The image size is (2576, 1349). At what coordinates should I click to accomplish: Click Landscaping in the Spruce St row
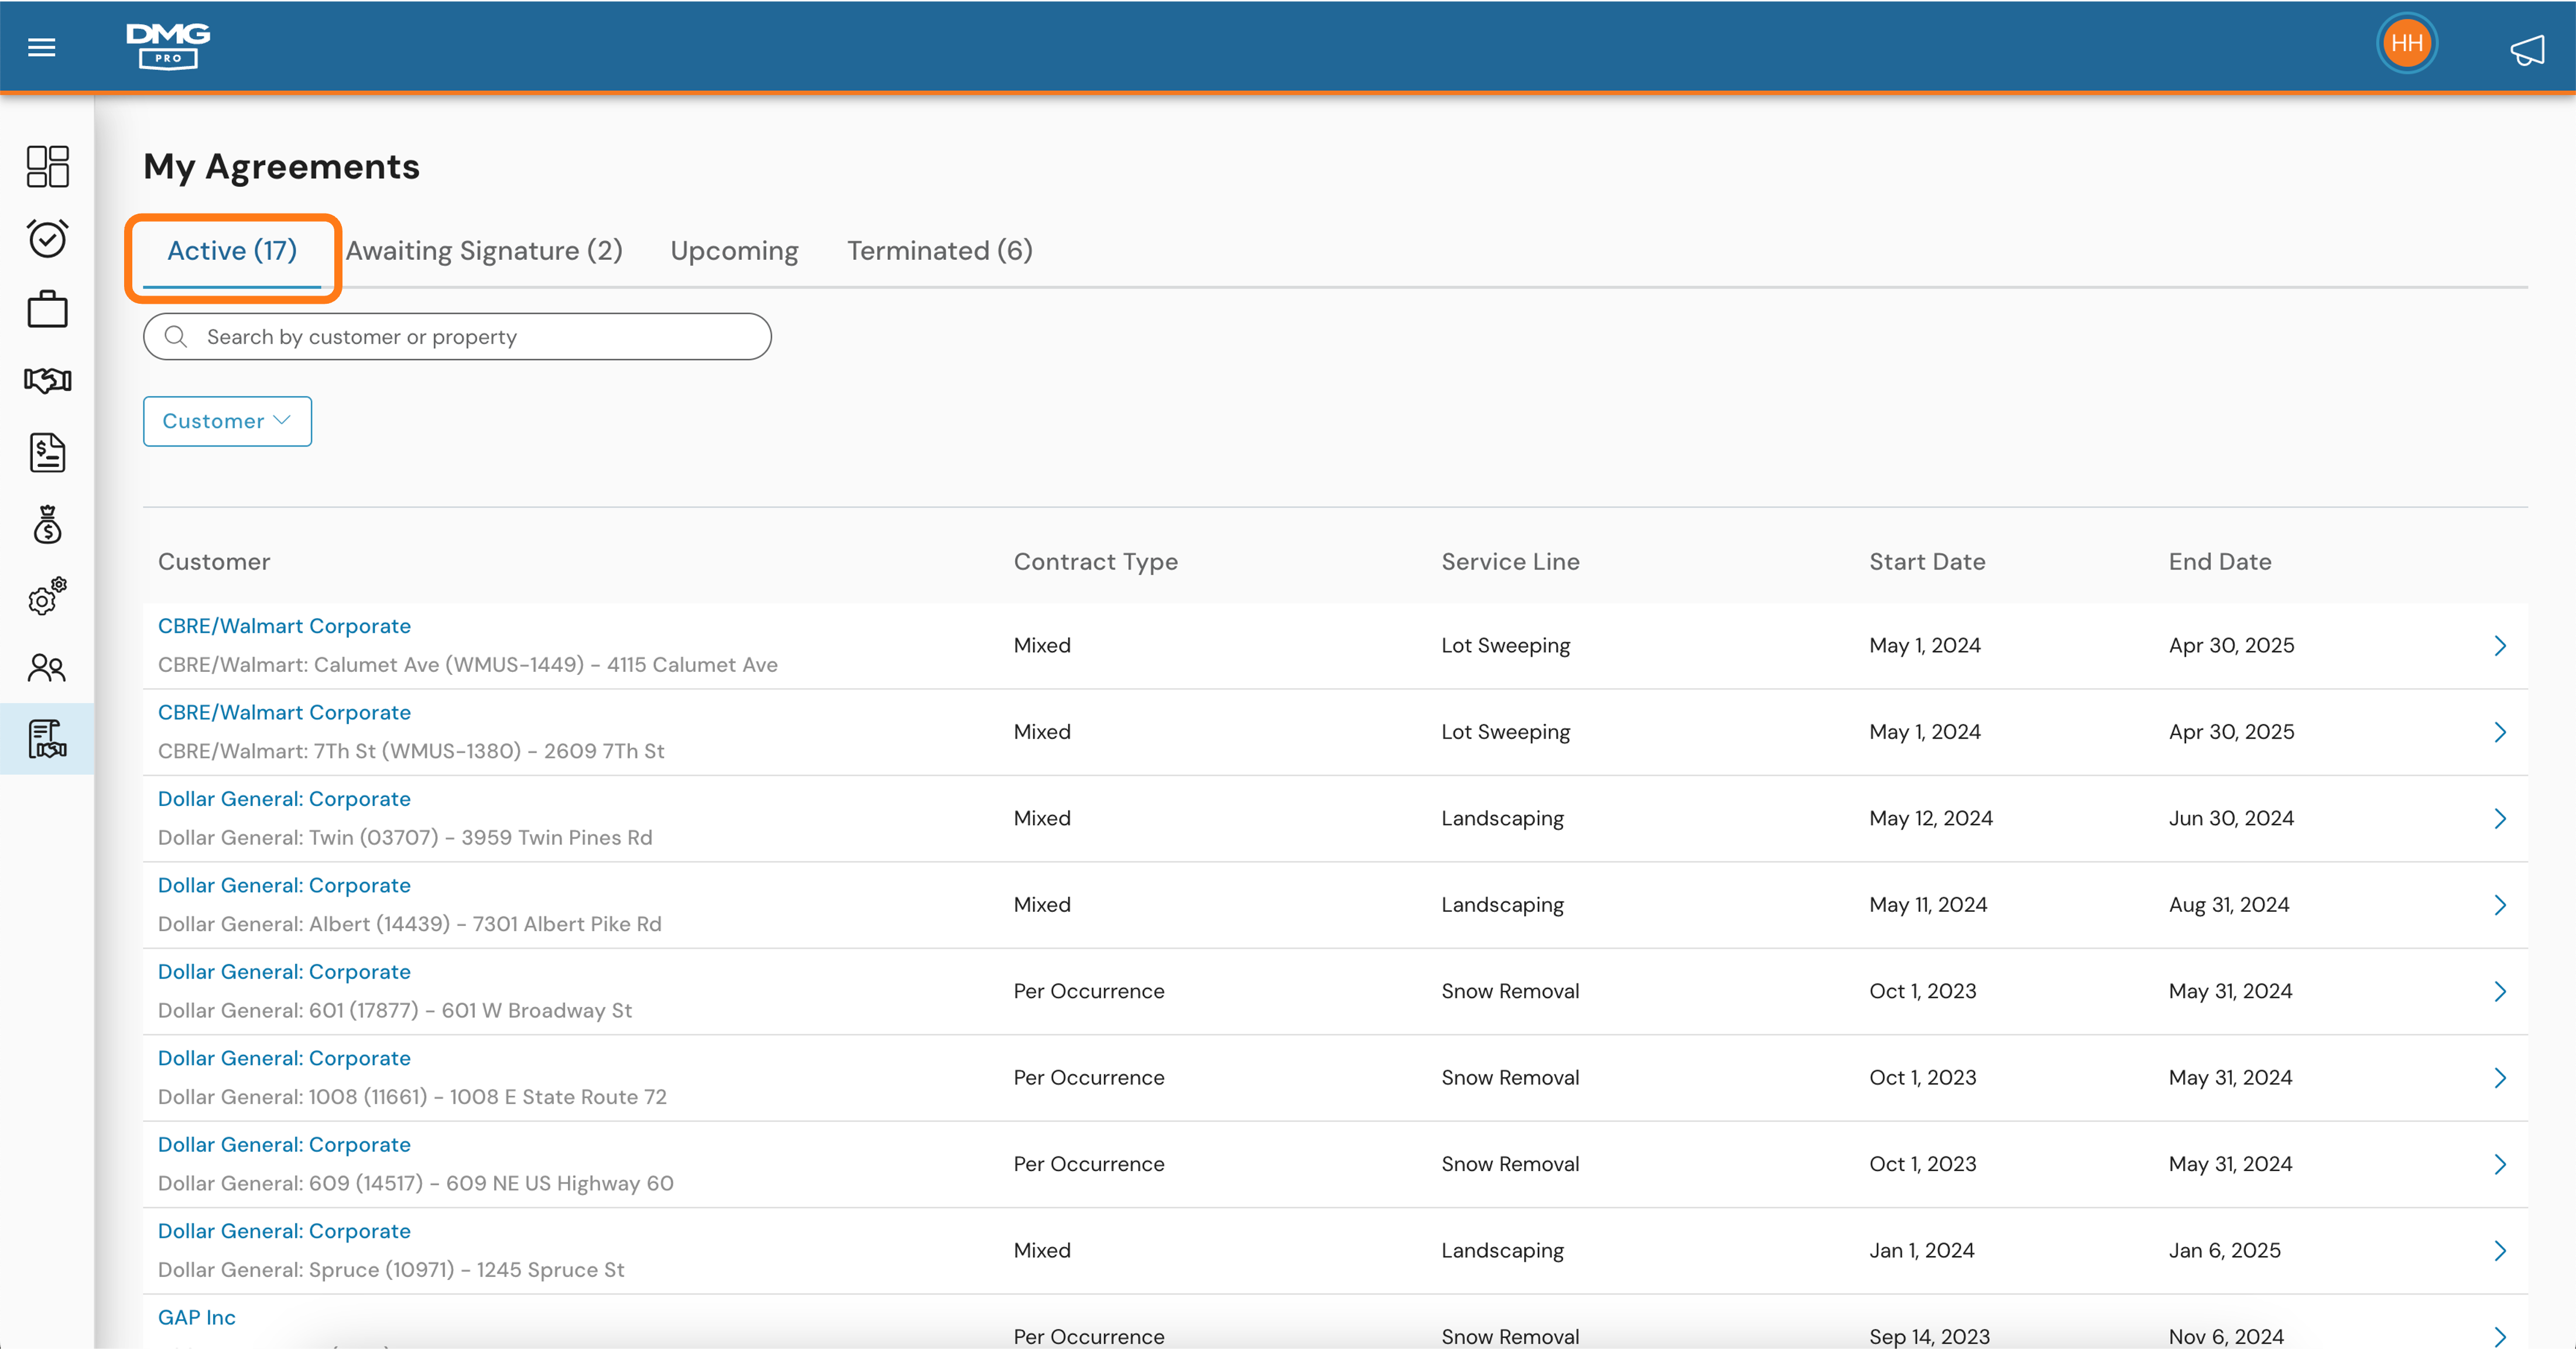pos(1502,1251)
